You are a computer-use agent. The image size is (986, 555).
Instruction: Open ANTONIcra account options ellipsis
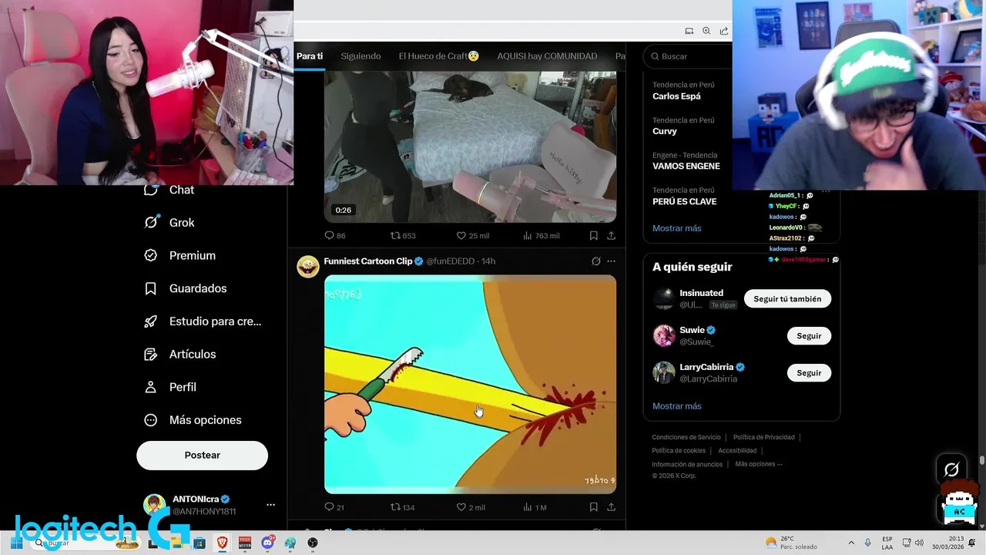(270, 505)
